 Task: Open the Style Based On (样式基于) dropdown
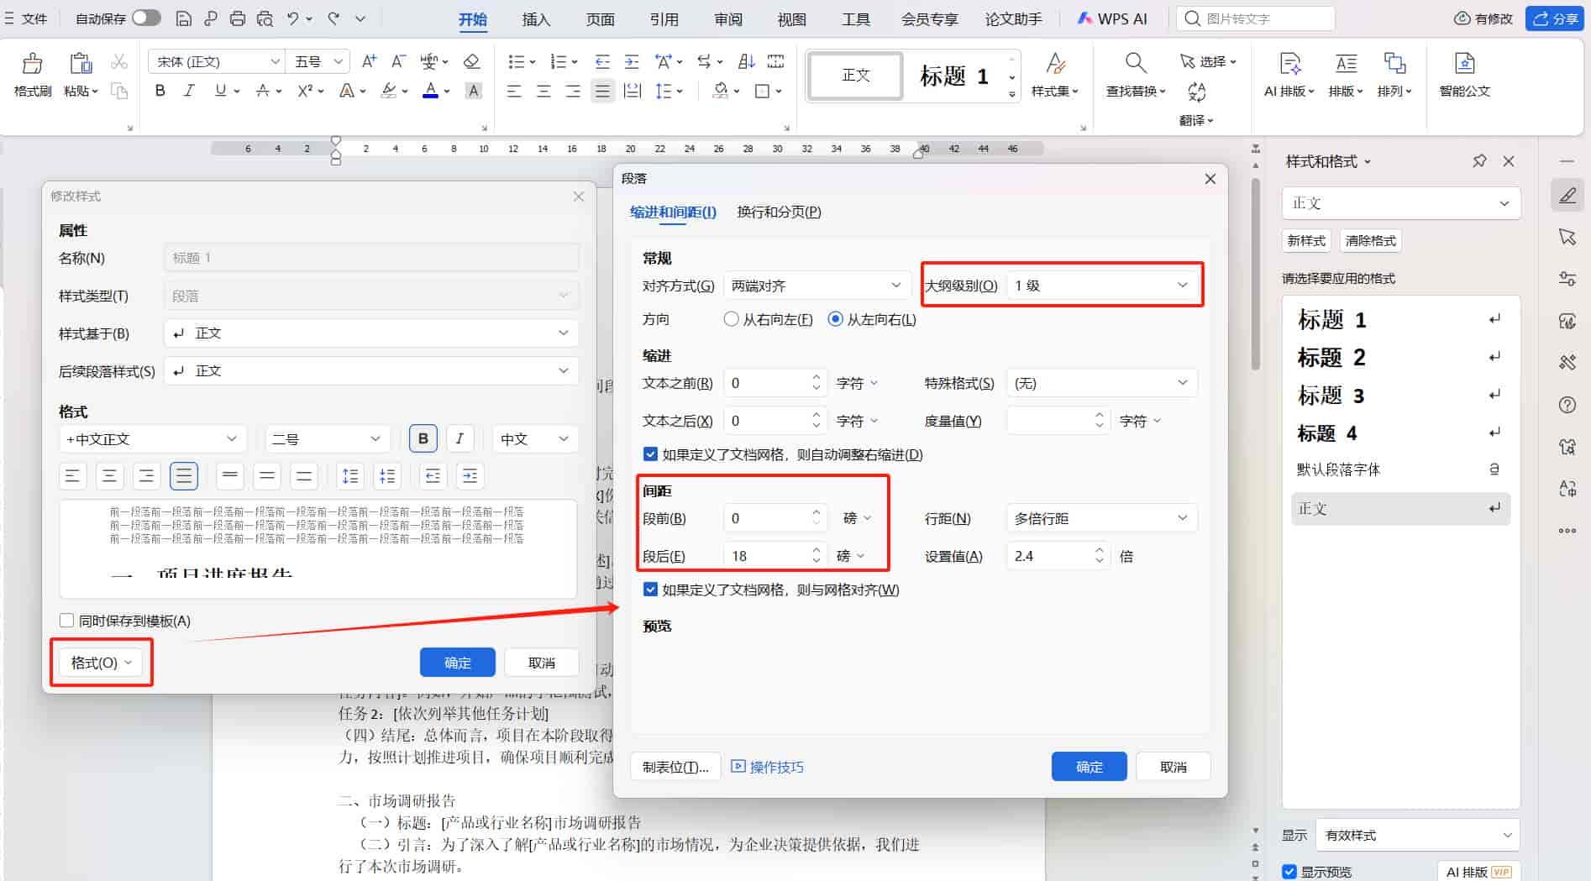(371, 333)
